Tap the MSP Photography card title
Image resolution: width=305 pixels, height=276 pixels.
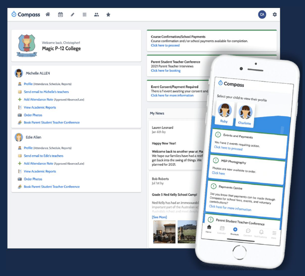pyautogui.click(x=233, y=161)
